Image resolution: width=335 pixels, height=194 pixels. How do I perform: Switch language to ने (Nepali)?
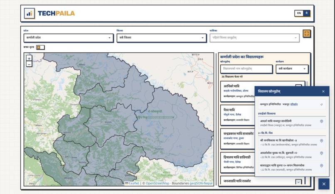306,13
